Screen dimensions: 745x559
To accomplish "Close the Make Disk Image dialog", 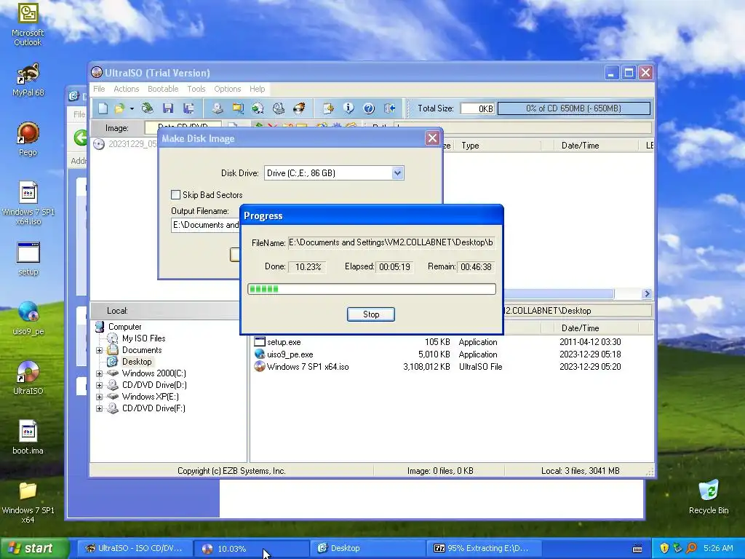I will (432, 138).
